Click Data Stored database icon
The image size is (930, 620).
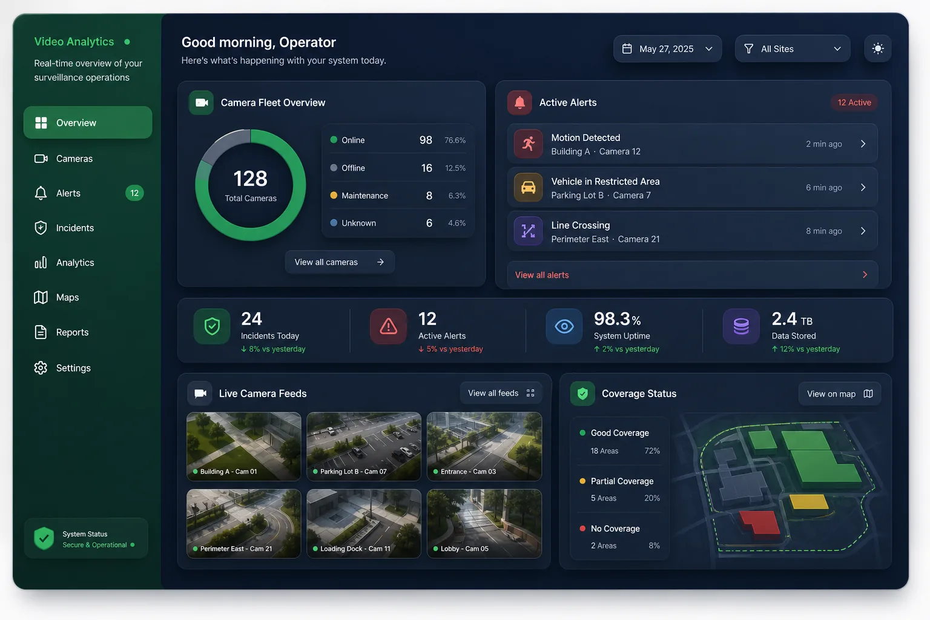click(741, 326)
